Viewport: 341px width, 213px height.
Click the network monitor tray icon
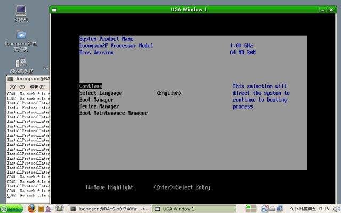tap(279, 209)
